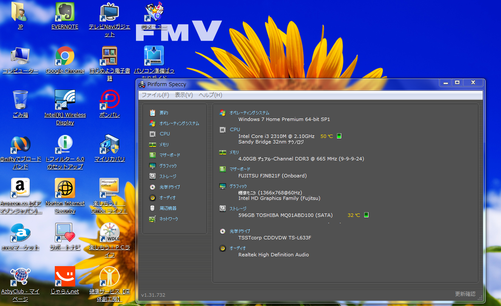Select the EVERNOTE desktop icon
This screenshot has width=501, height=306.
pyautogui.click(x=65, y=16)
